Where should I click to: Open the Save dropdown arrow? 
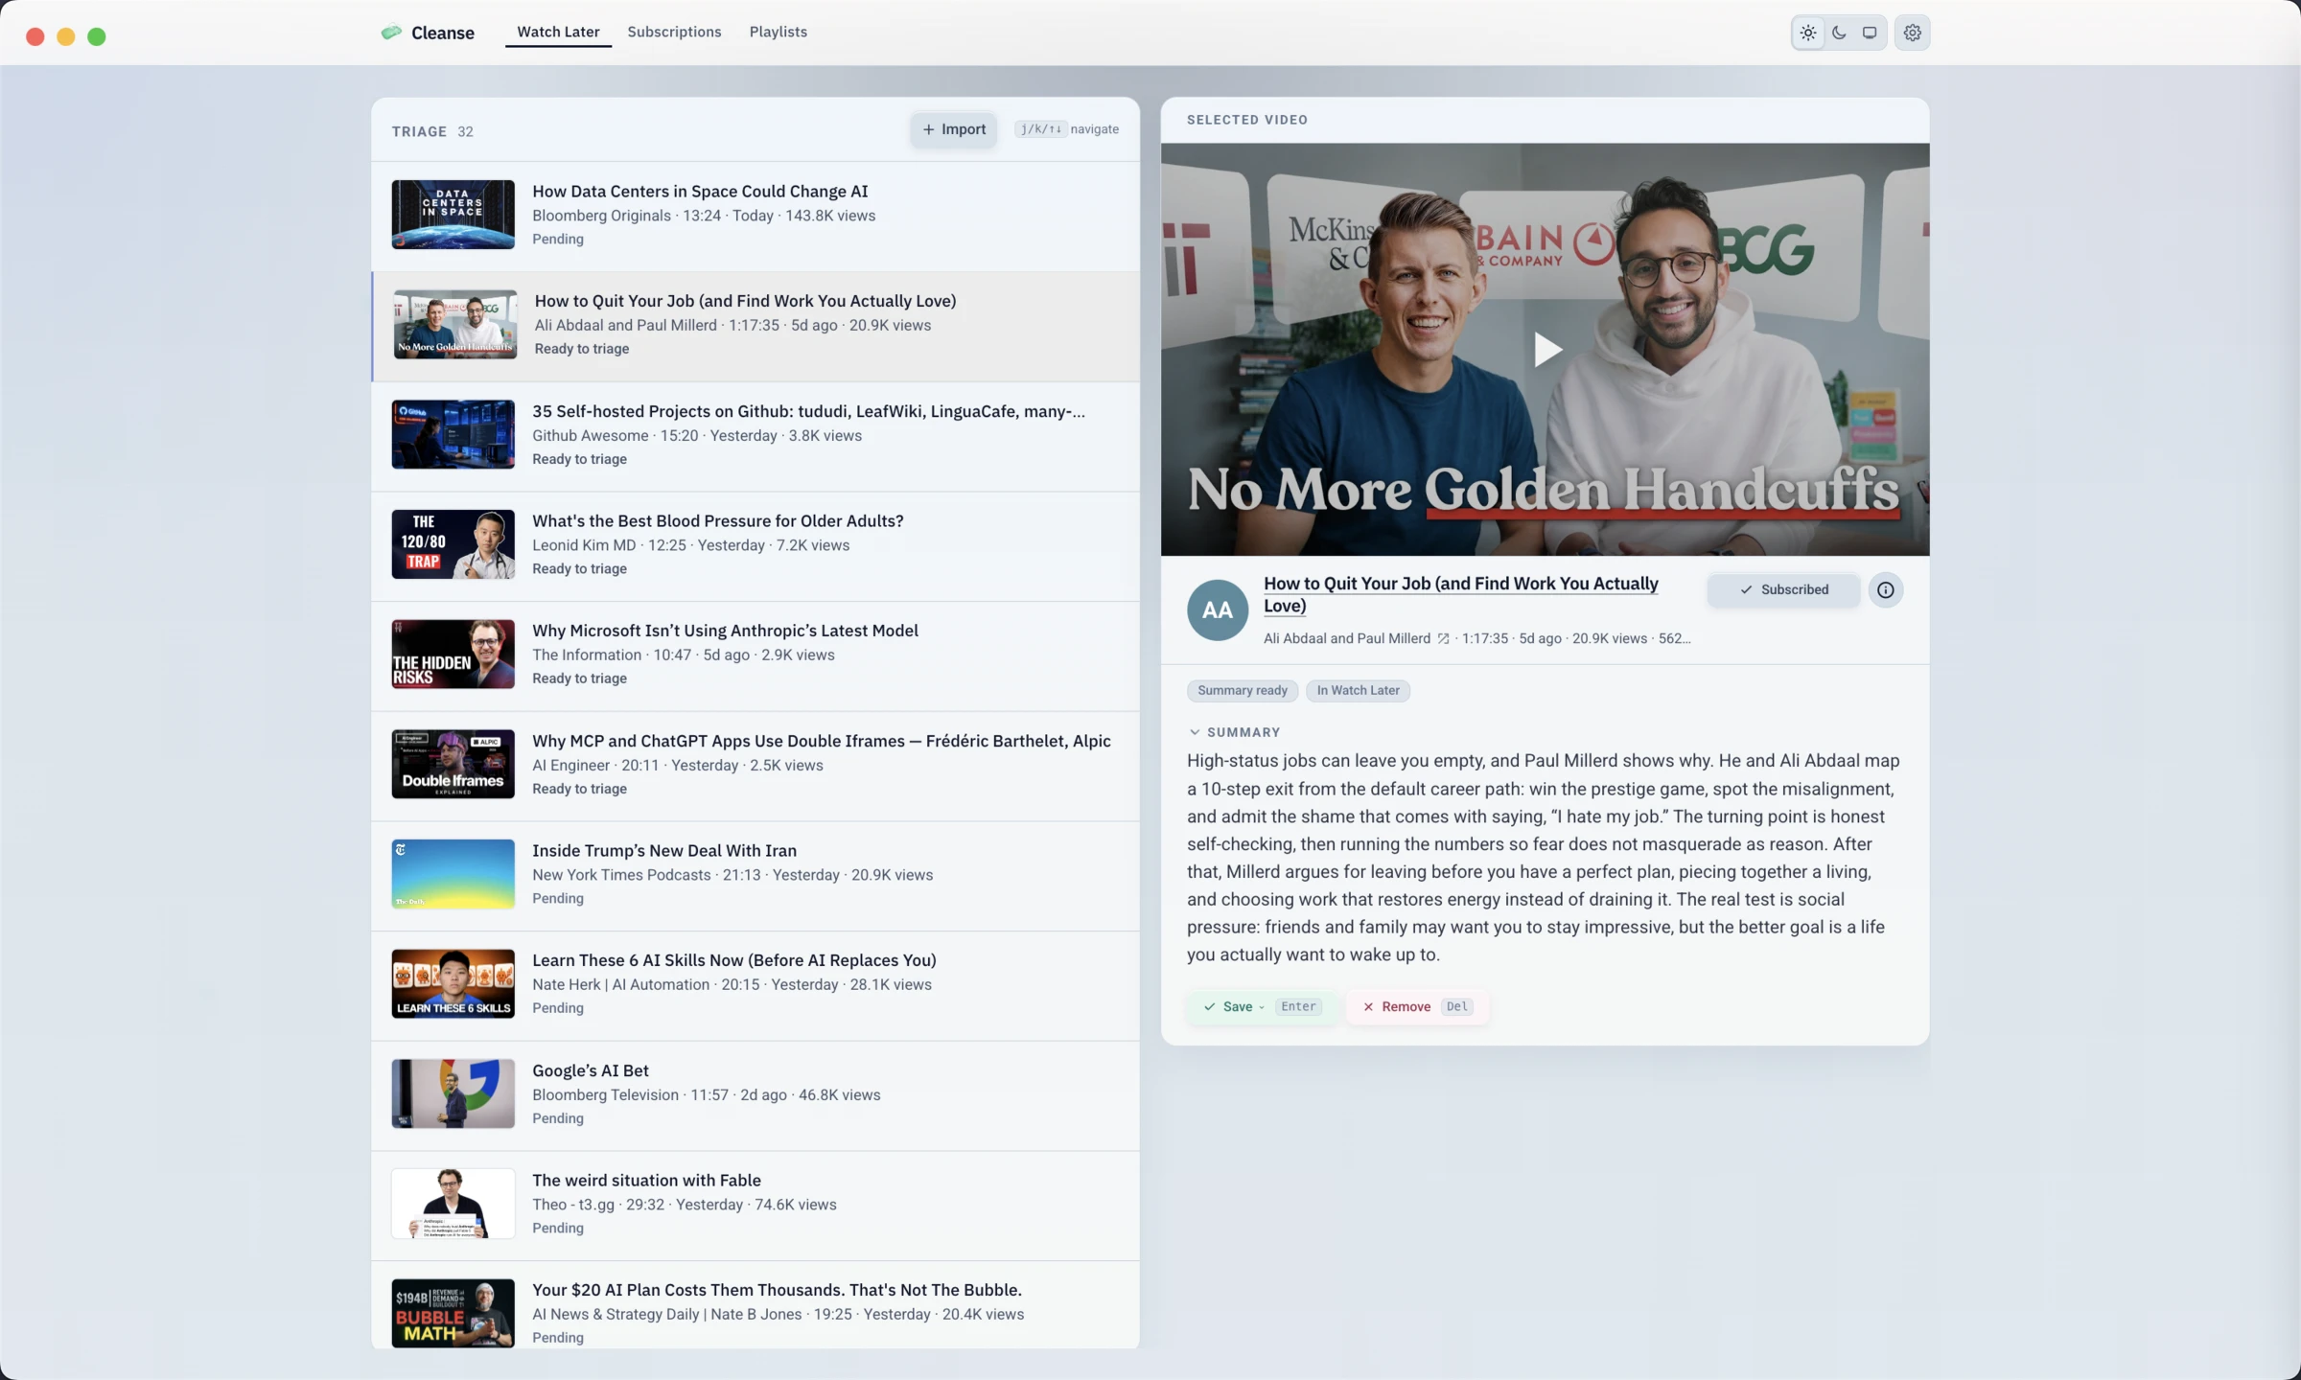coord(1262,1007)
